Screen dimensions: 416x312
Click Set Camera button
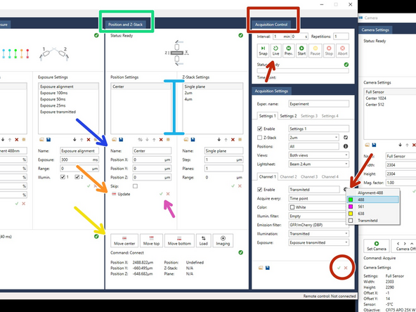pyautogui.click(x=377, y=246)
